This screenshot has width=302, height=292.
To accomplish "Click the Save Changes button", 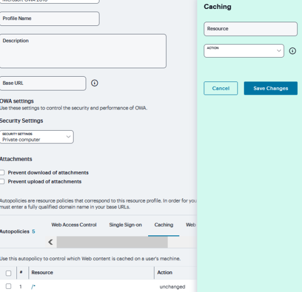I will [x=271, y=88].
